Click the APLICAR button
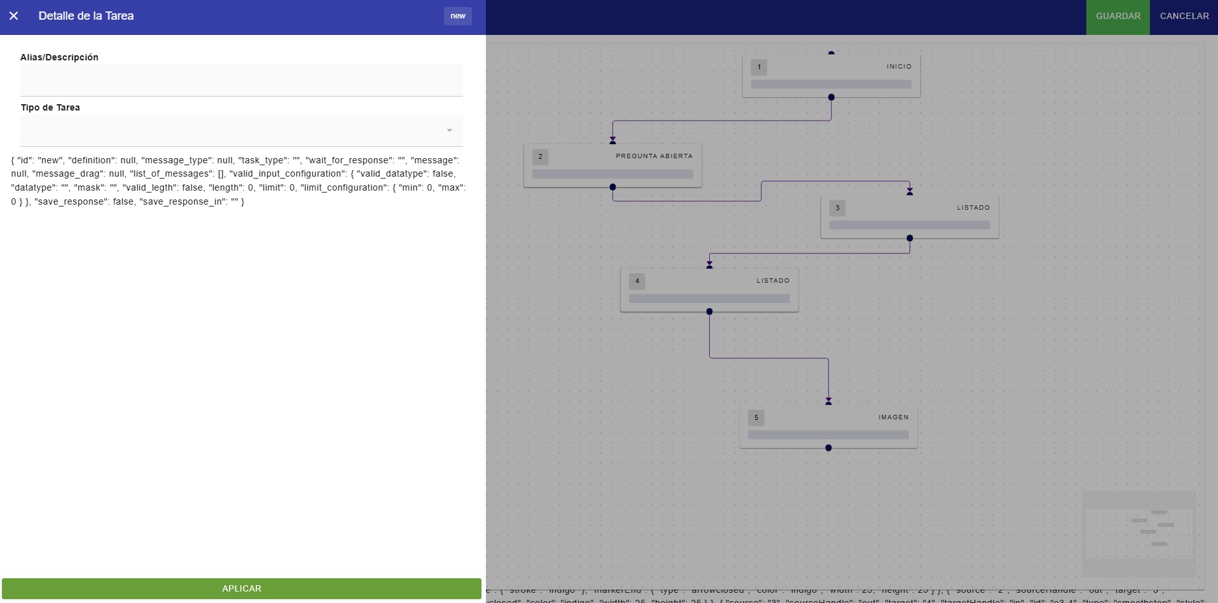 [x=242, y=588]
